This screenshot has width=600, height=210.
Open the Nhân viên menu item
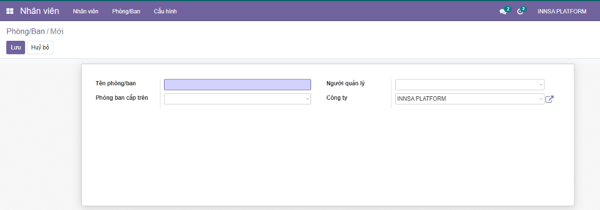point(86,12)
